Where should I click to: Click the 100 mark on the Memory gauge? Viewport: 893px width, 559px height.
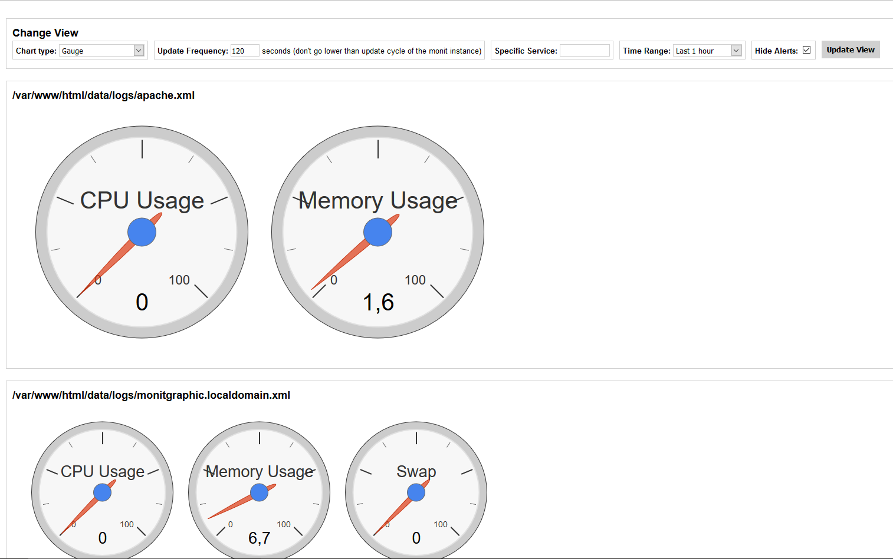[415, 280]
